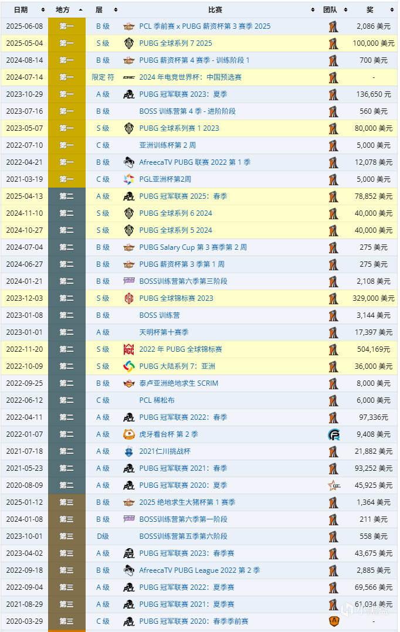Click team logo in 虎牙看台杯 第 2 季 row

[x=334, y=434]
